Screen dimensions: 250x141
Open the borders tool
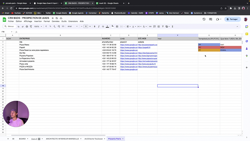tap(117, 27)
